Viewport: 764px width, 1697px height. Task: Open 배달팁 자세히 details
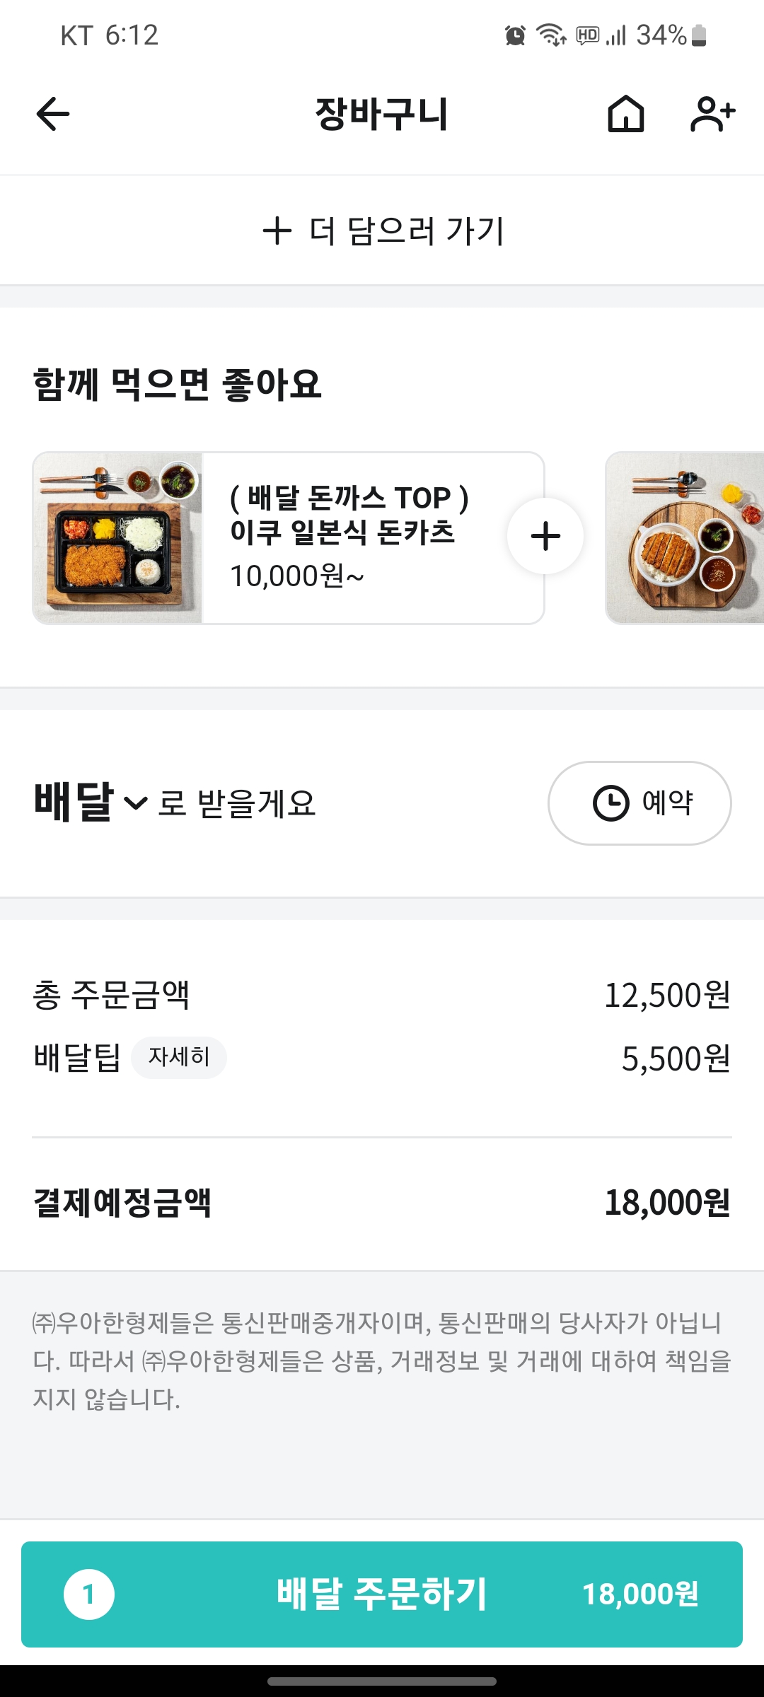click(179, 1057)
